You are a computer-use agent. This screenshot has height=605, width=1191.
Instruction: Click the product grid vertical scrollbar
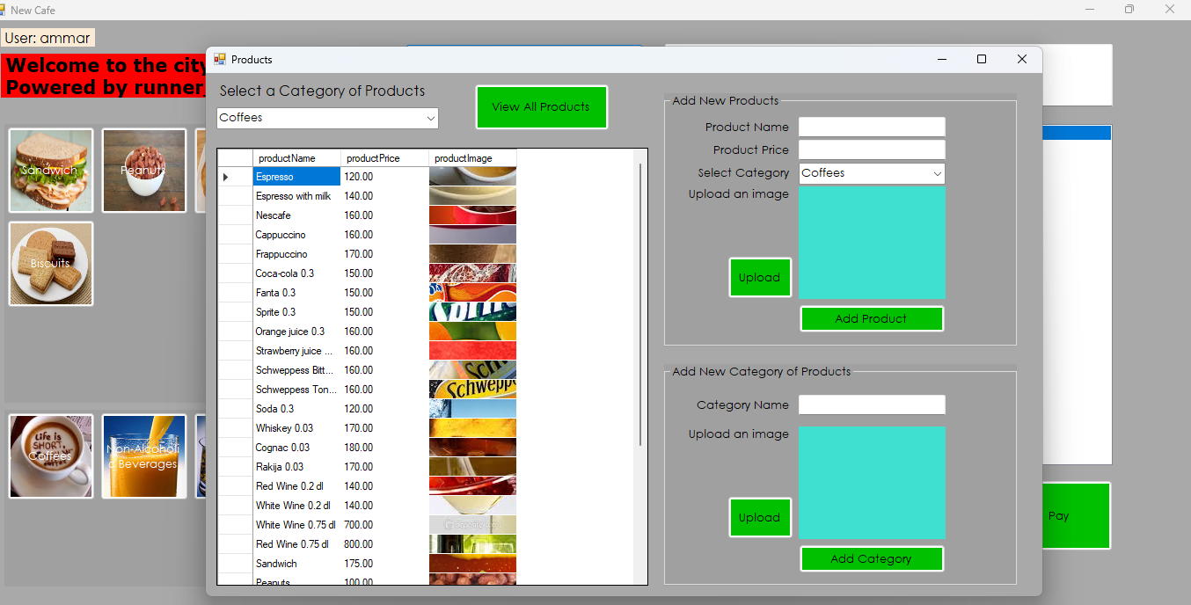point(640,303)
